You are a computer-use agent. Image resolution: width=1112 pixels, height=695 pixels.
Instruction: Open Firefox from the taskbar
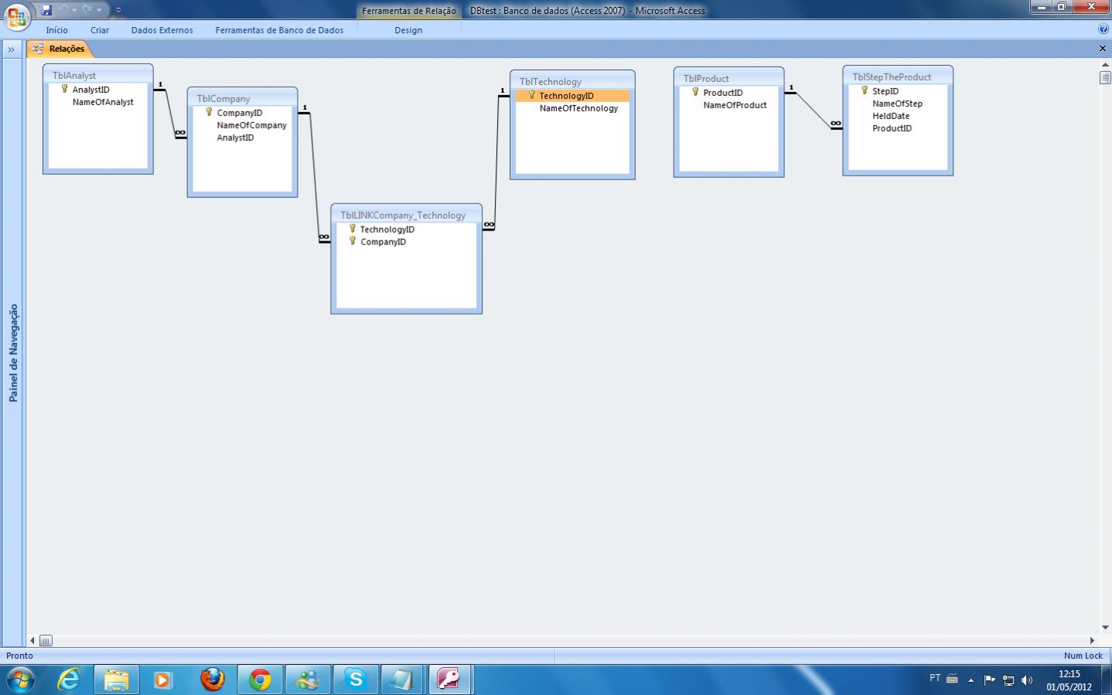click(212, 680)
